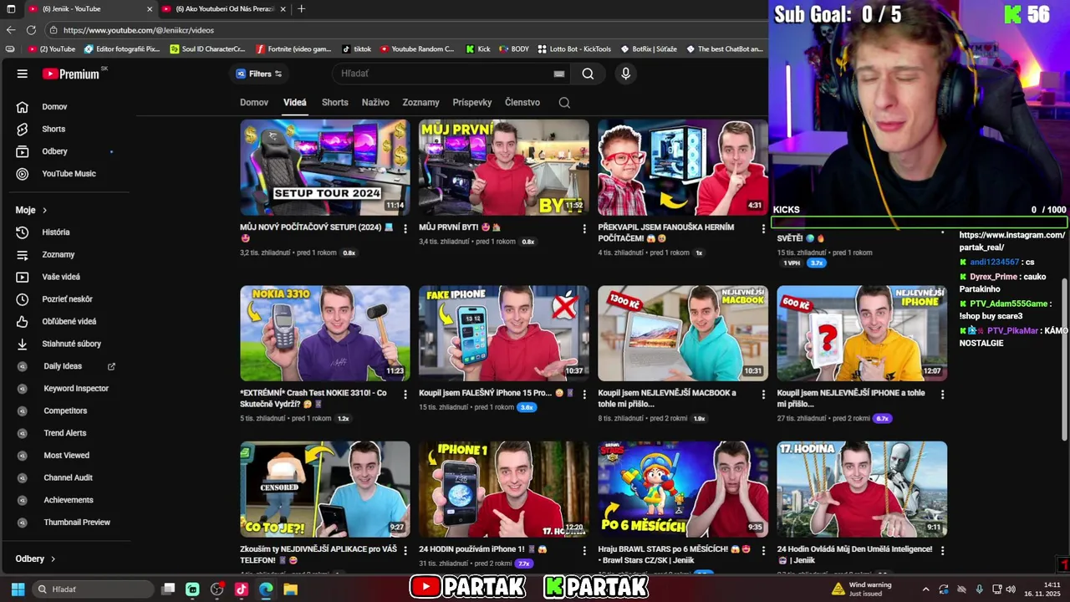Image resolution: width=1070 pixels, height=602 pixels.
Task: Switch to the Naživo channel tab
Action: coord(375,102)
